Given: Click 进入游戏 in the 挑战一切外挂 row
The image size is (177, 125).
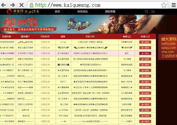Looking at the screenshot, I should [145, 82].
